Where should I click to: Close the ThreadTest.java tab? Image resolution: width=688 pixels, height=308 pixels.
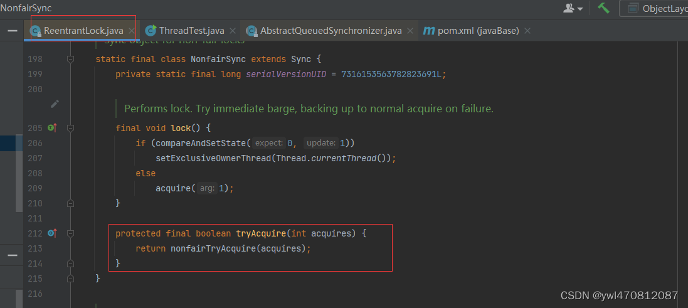[x=233, y=31]
